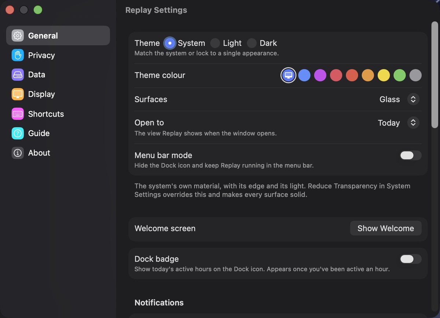Click the Notifications section heading
The width and height of the screenshot is (440, 318).
coord(159,303)
